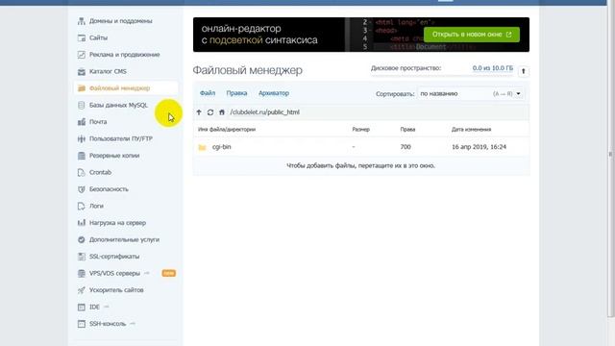The image size is (615, 346).
Task: Open SSL-сертификаты link
Action: pyautogui.click(x=114, y=257)
